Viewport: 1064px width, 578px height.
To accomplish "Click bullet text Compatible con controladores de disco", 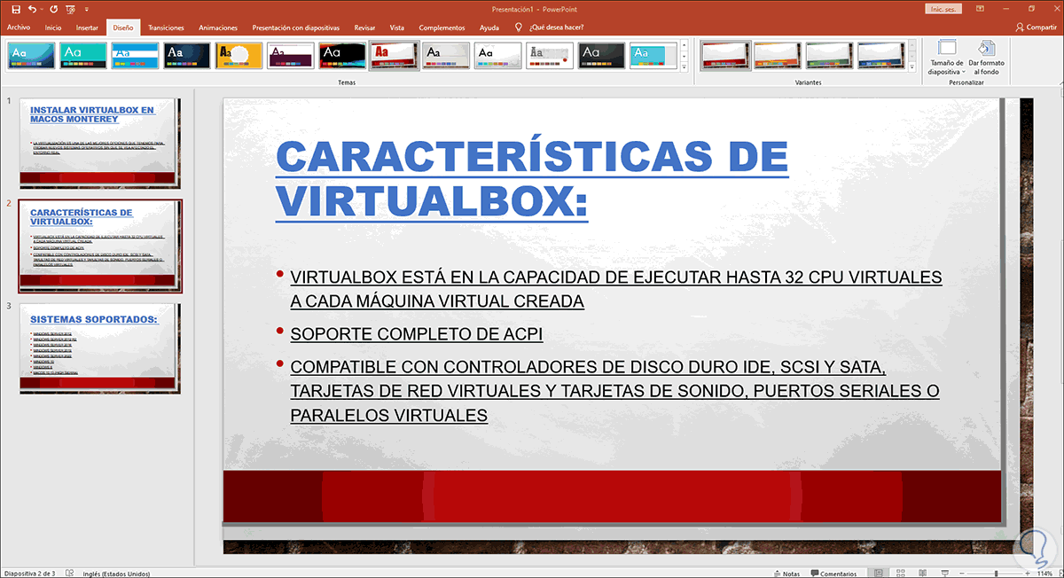I will (614, 391).
